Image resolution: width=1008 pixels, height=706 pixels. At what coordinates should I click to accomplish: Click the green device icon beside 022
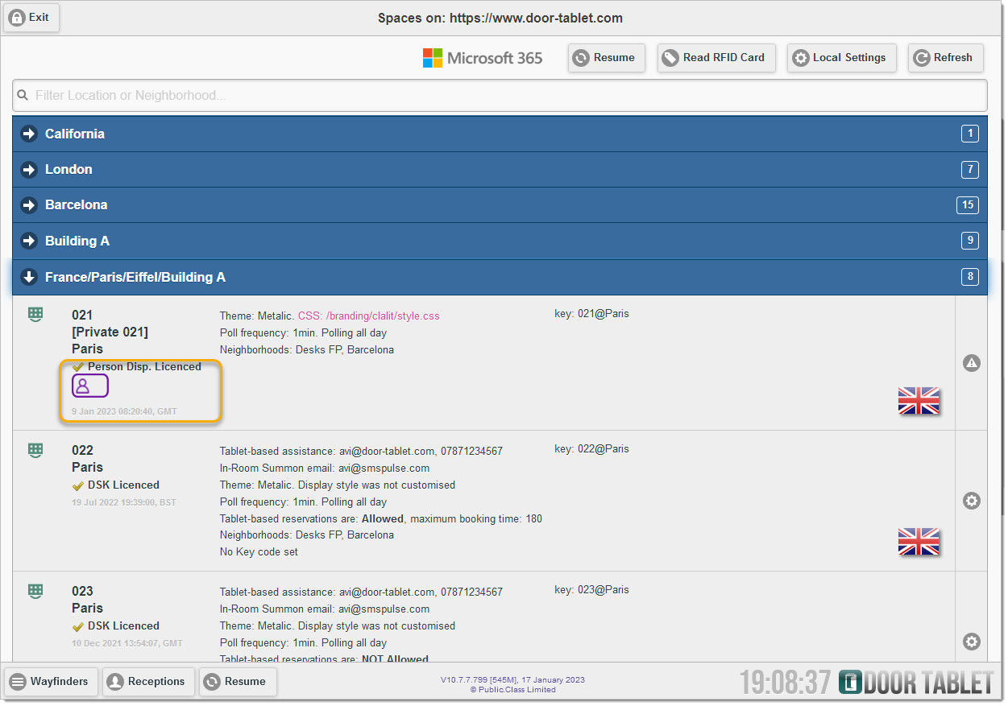pos(35,450)
